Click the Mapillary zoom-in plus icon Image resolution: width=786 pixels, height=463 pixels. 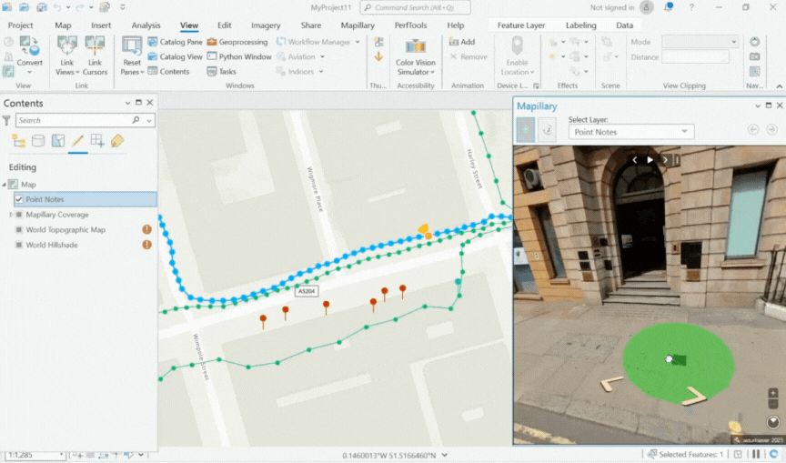point(773,393)
